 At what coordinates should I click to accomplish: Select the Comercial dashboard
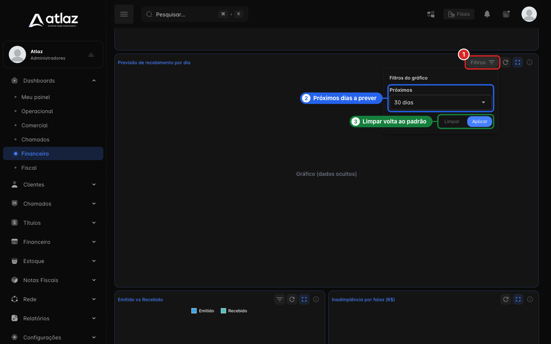[x=53, y=125]
